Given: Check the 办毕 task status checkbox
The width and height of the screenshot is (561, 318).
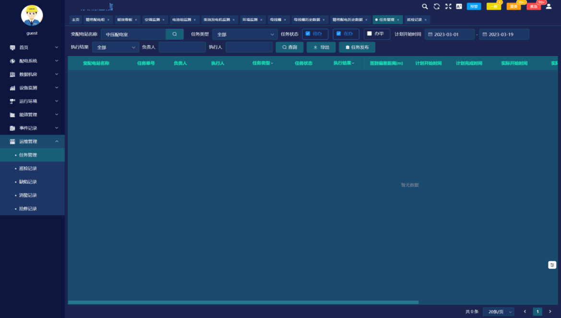Looking at the screenshot, I should click(369, 34).
